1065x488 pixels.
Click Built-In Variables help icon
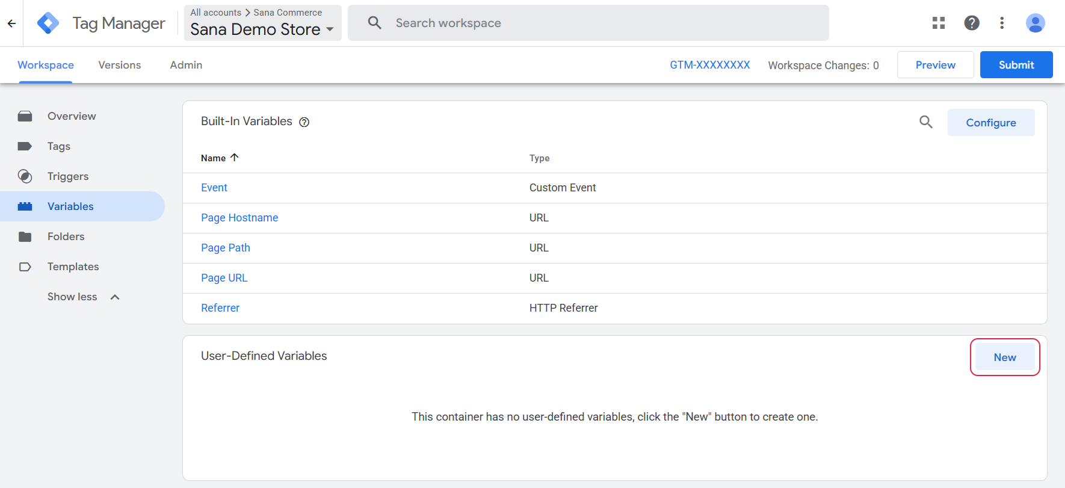tap(304, 122)
